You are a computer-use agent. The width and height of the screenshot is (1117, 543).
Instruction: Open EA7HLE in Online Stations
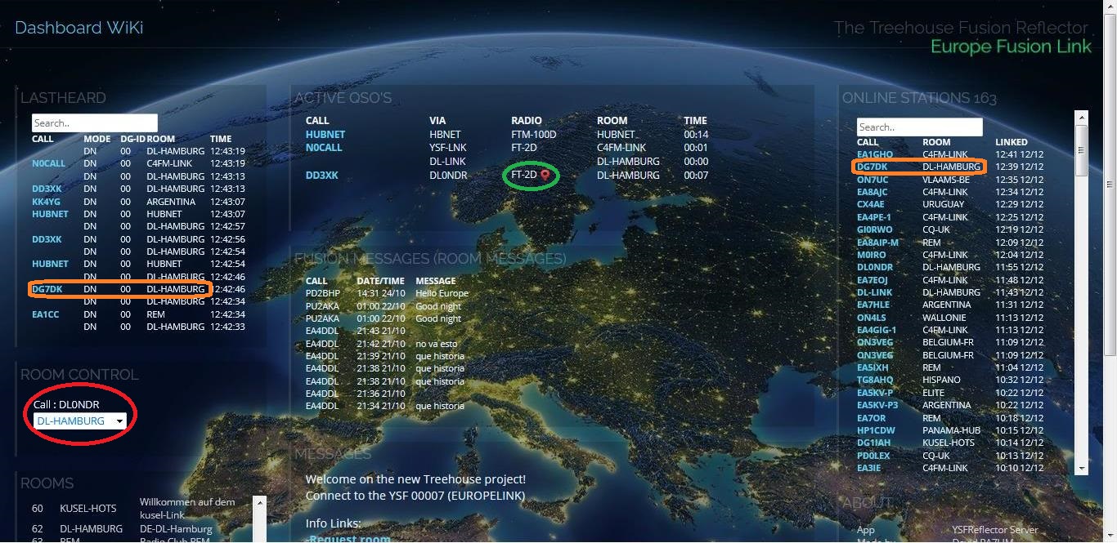873,305
